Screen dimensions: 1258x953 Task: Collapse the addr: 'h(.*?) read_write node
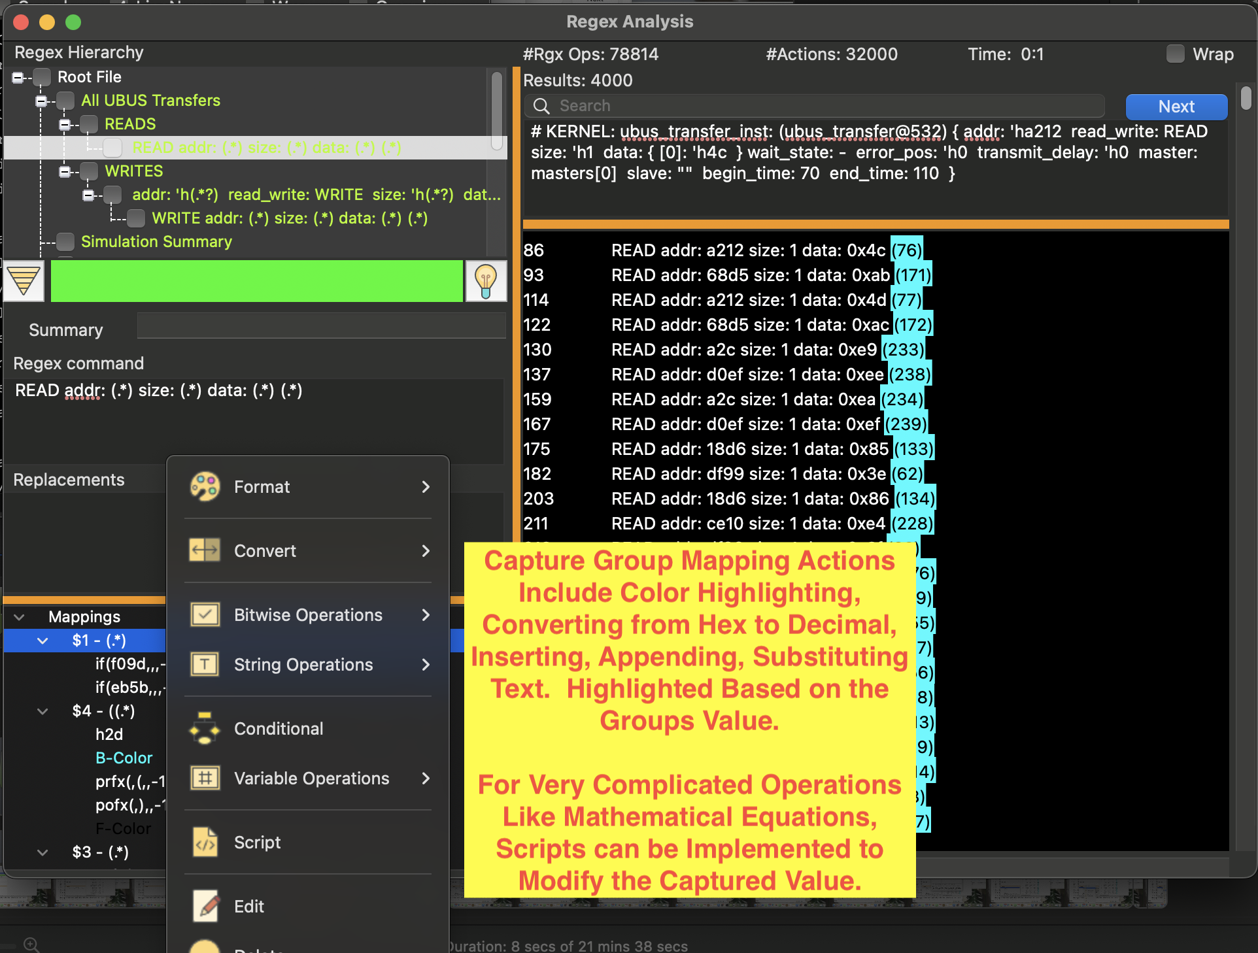tap(88, 195)
